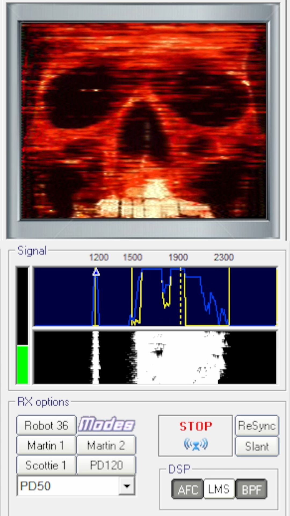
Task: Click the black and white waterfall display
Action: pyautogui.click(x=155, y=357)
